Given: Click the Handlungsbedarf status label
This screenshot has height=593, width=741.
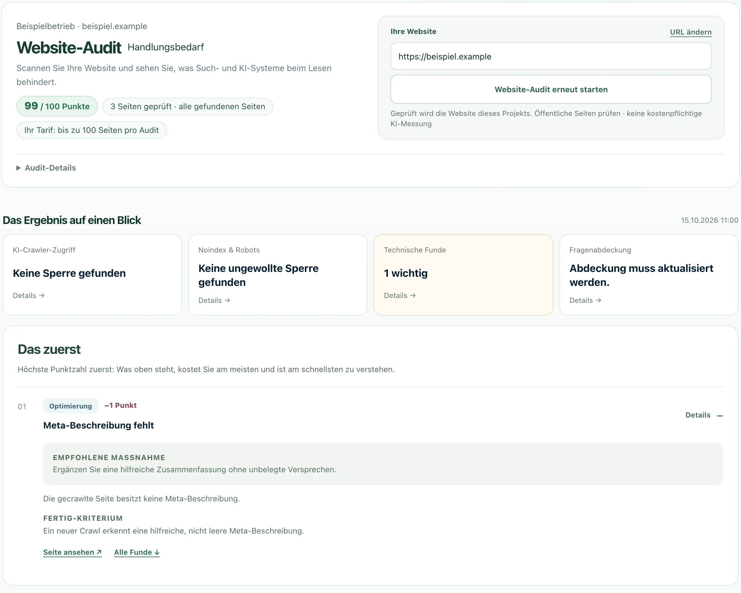Looking at the screenshot, I should [x=166, y=47].
